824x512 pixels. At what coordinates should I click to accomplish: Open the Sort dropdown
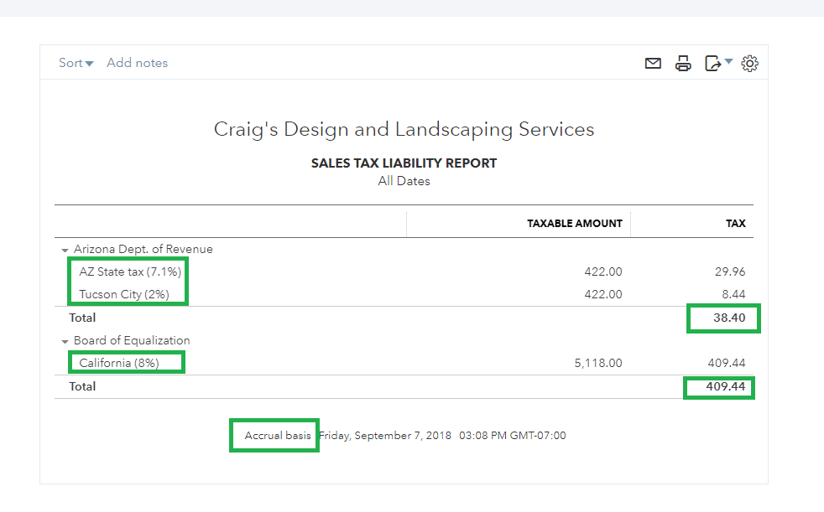click(x=76, y=63)
